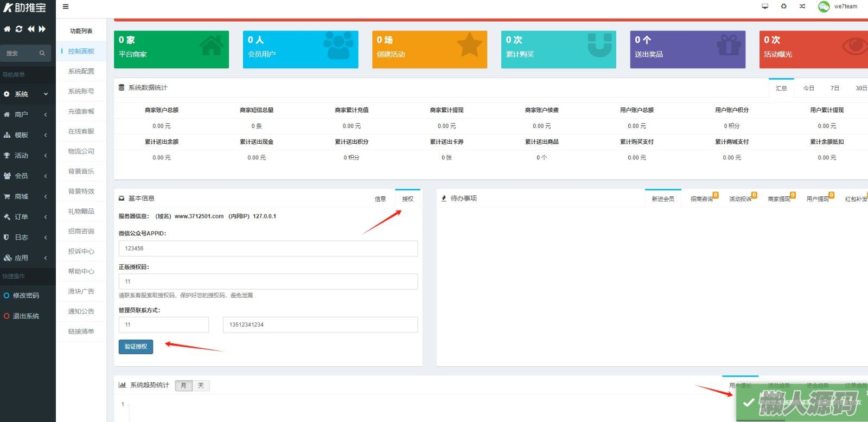Click the refresh icon in the sidebar toolbar
This screenshot has width=868, height=422.
click(x=19, y=29)
